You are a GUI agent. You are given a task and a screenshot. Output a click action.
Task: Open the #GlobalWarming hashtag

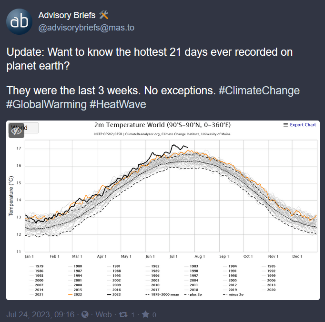46,104
